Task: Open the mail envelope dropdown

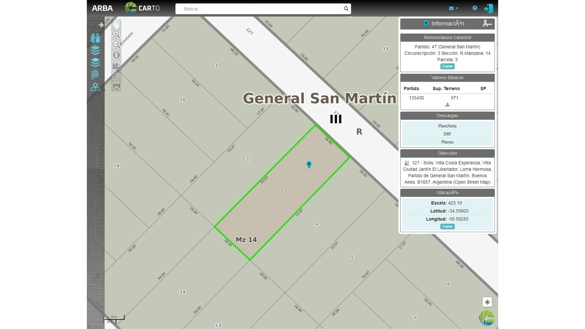Action: 453,8
